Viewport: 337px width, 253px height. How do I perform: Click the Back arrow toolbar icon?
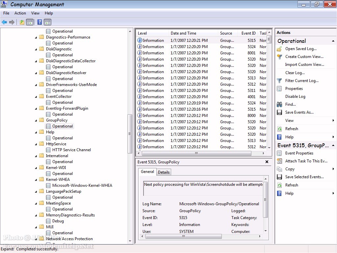4,22
